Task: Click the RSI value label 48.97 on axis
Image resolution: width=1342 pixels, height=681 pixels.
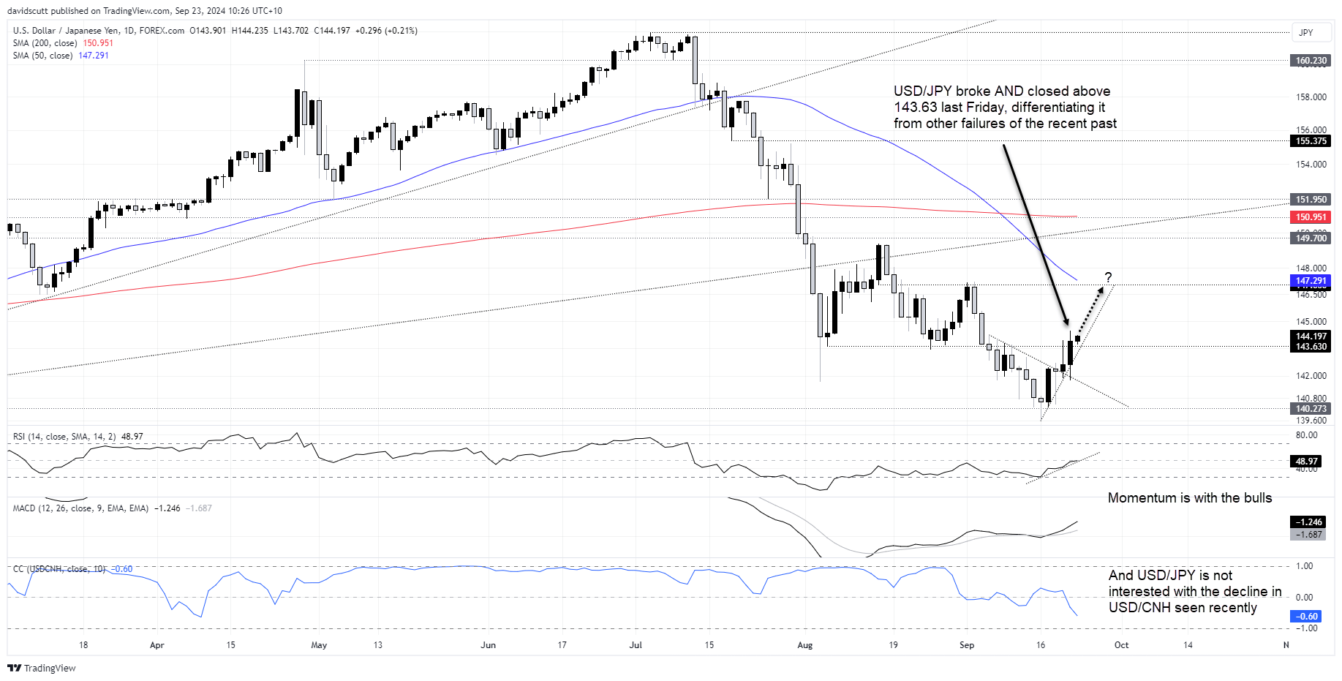Action: click(x=1306, y=462)
